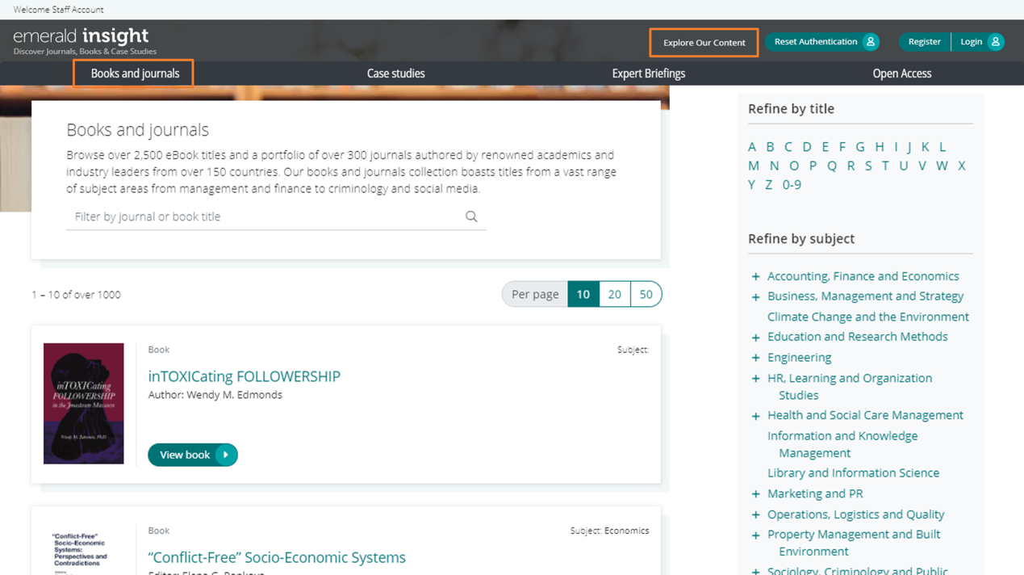This screenshot has height=575, width=1024.
Task: Choose Operations, Logistics and Quality subject link
Action: tap(856, 514)
